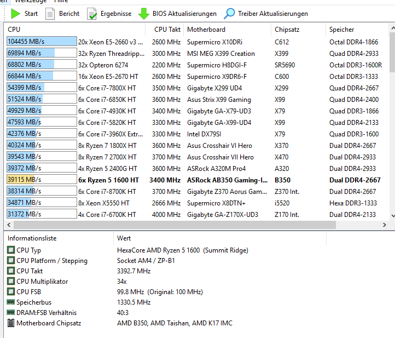Click the Octal DDR3-1600R memory cell

pos(356,65)
